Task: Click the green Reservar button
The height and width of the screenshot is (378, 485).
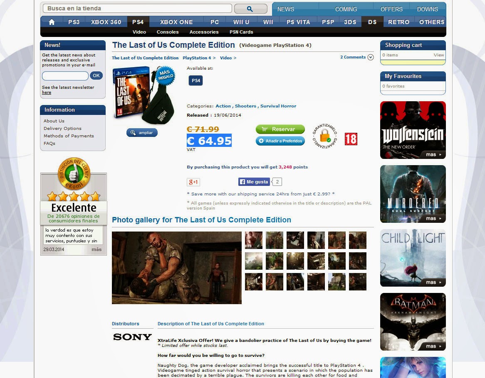Action: pos(280,129)
